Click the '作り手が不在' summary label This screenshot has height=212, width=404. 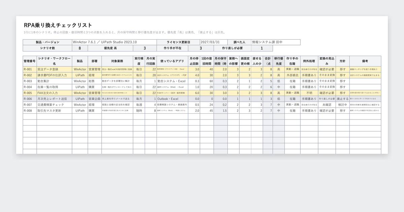pyautogui.click(x=172, y=48)
